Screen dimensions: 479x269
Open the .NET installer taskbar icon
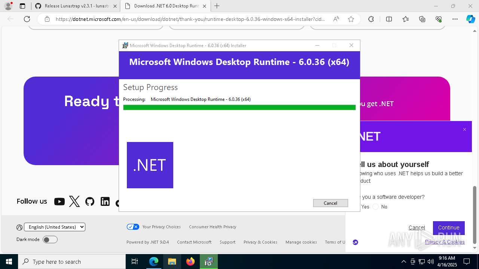[x=208, y=262]
